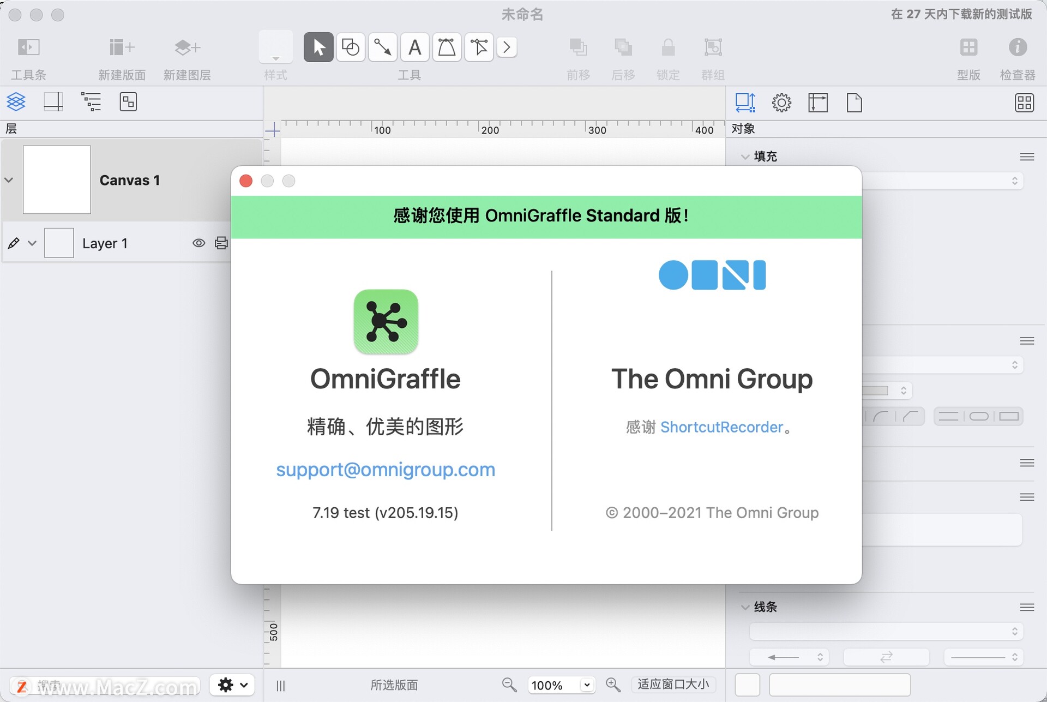Click the Bring Forward (前移) icon
Image resolution: width=1047 pixels, height=702 pixels.
[578, 47]
